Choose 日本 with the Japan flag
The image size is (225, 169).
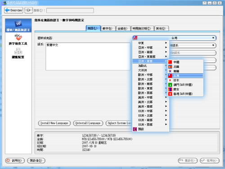tap(185, 80)
